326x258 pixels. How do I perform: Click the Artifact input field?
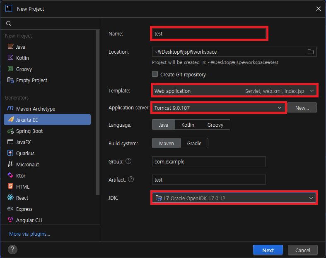(x=209, y=180)
